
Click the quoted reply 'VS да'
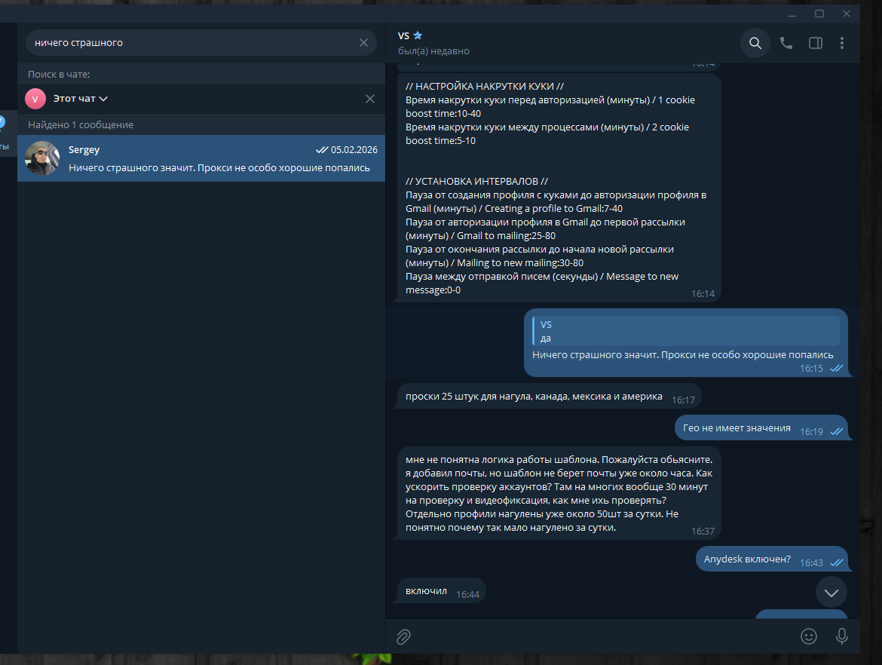coord(686,331)
